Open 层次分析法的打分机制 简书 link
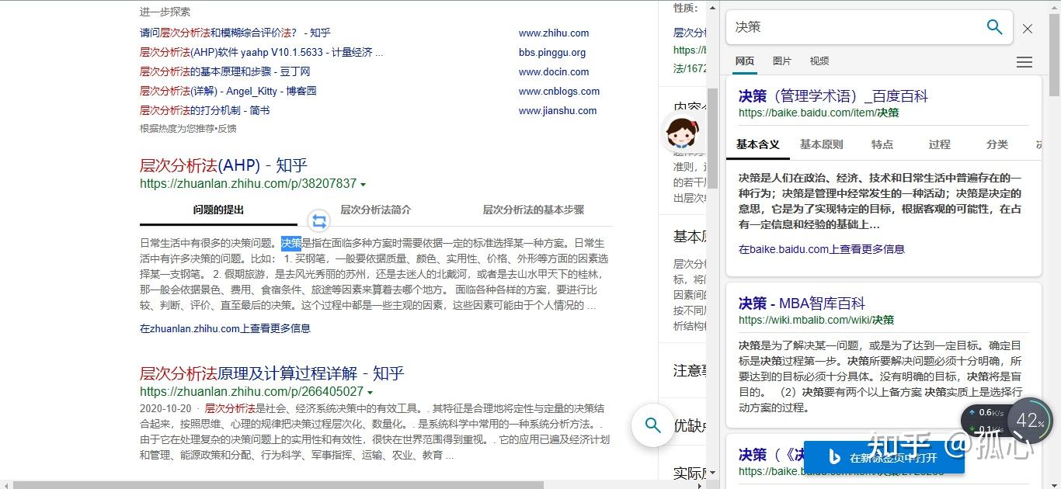 point(205,110)
